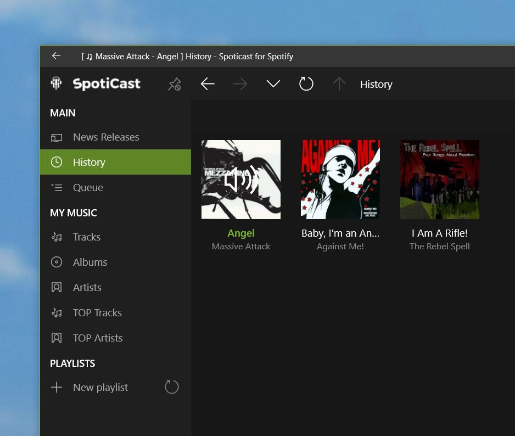Click the Massive Attack artist name
Screen dimensions: 515x436
click(240, 247)
